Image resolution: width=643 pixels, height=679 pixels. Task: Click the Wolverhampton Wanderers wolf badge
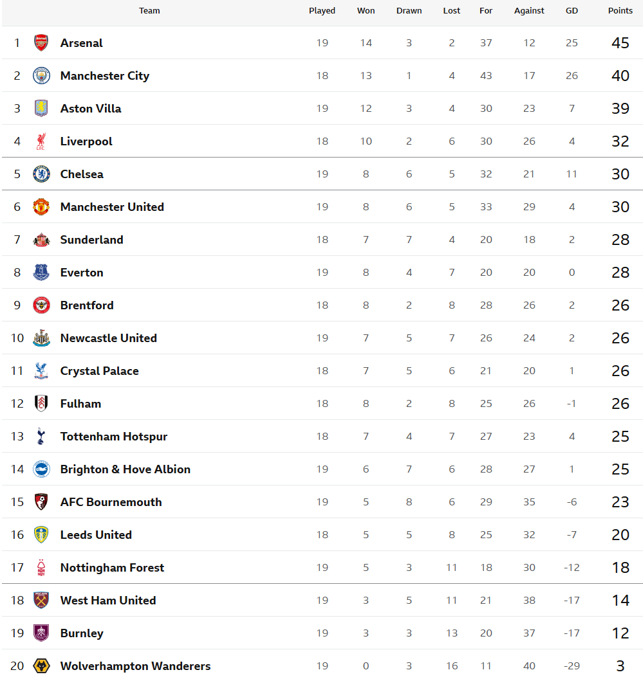41,666
